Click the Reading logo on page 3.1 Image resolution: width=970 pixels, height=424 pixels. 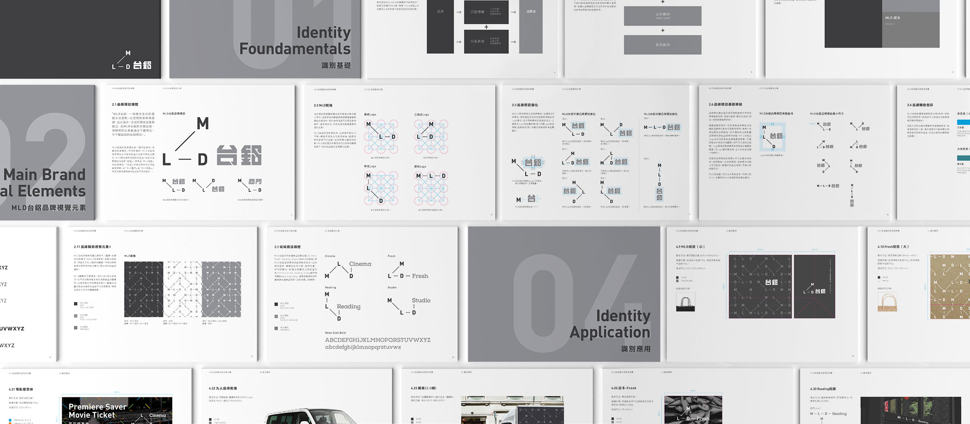(x=342, y=306)
